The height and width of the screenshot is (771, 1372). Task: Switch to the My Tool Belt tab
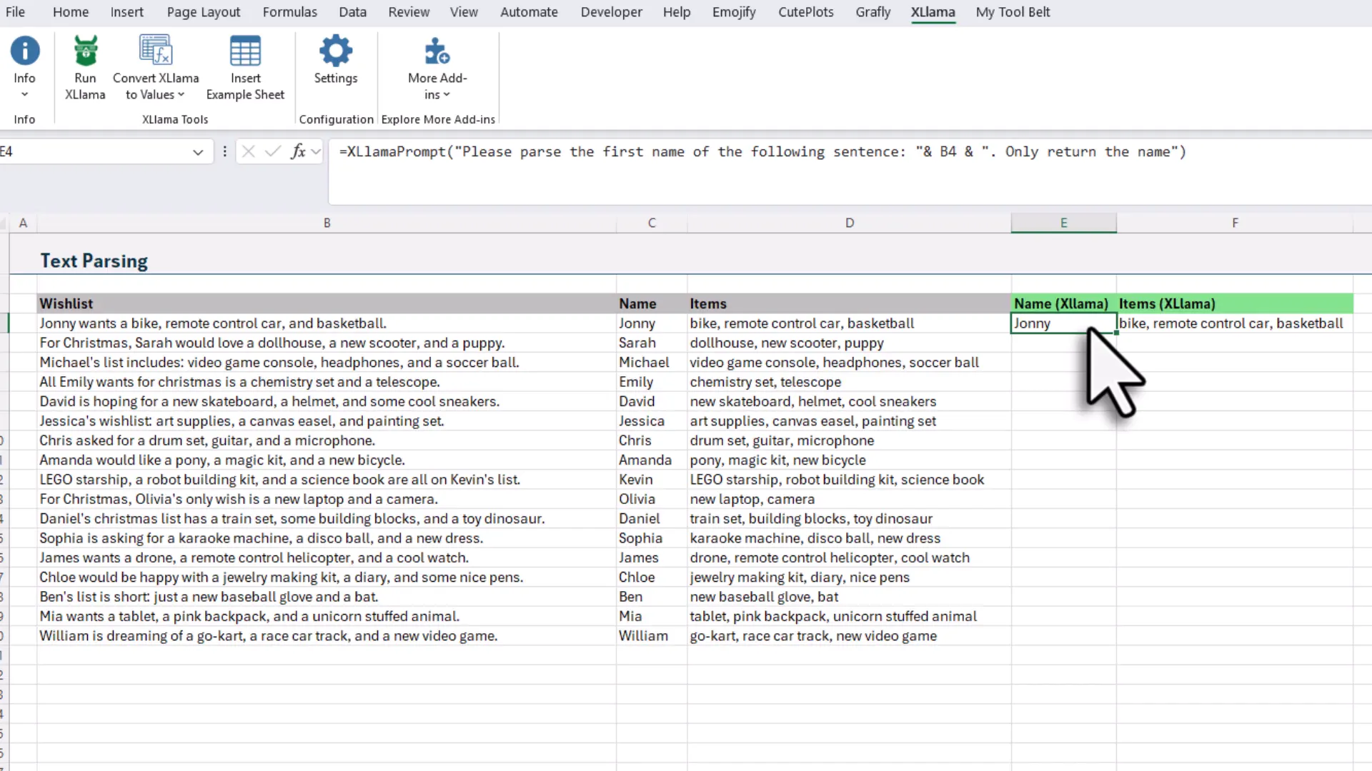click(1013, 12)
